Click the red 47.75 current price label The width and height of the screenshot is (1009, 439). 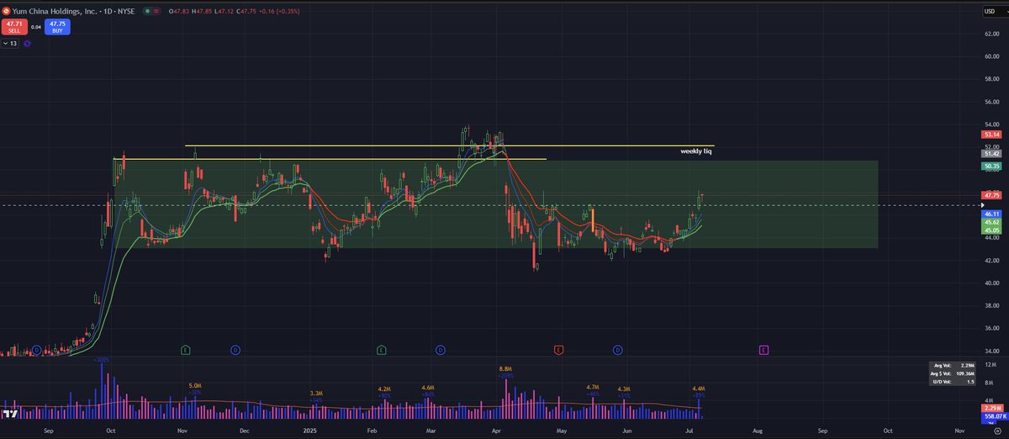(x=990, y=194)
